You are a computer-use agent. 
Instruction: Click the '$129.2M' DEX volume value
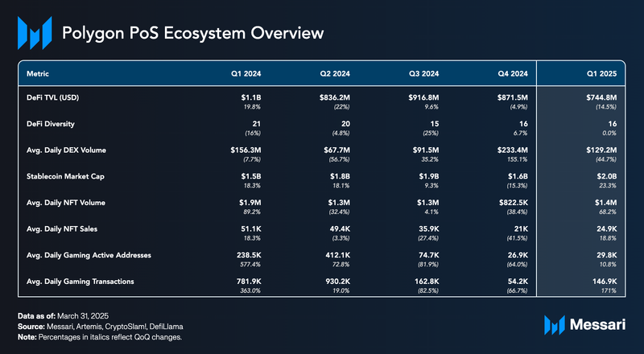point(601,150)
